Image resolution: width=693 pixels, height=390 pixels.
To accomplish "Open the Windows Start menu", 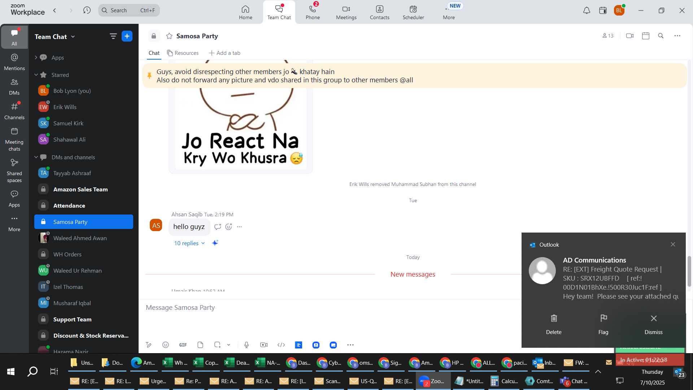I will tap(11, 372).
